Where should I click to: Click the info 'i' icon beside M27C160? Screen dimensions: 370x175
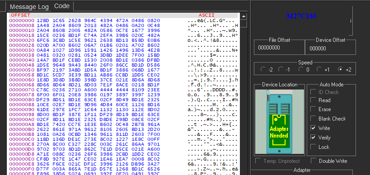(351, 21)
